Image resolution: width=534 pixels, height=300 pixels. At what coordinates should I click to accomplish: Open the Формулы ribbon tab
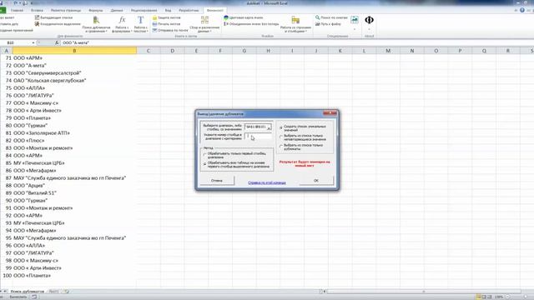[96, 10]
